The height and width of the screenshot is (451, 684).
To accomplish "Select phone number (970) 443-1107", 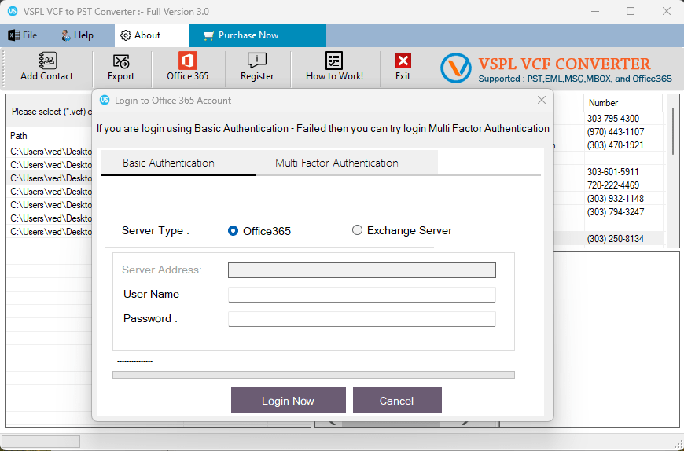I will pos(615,131).
